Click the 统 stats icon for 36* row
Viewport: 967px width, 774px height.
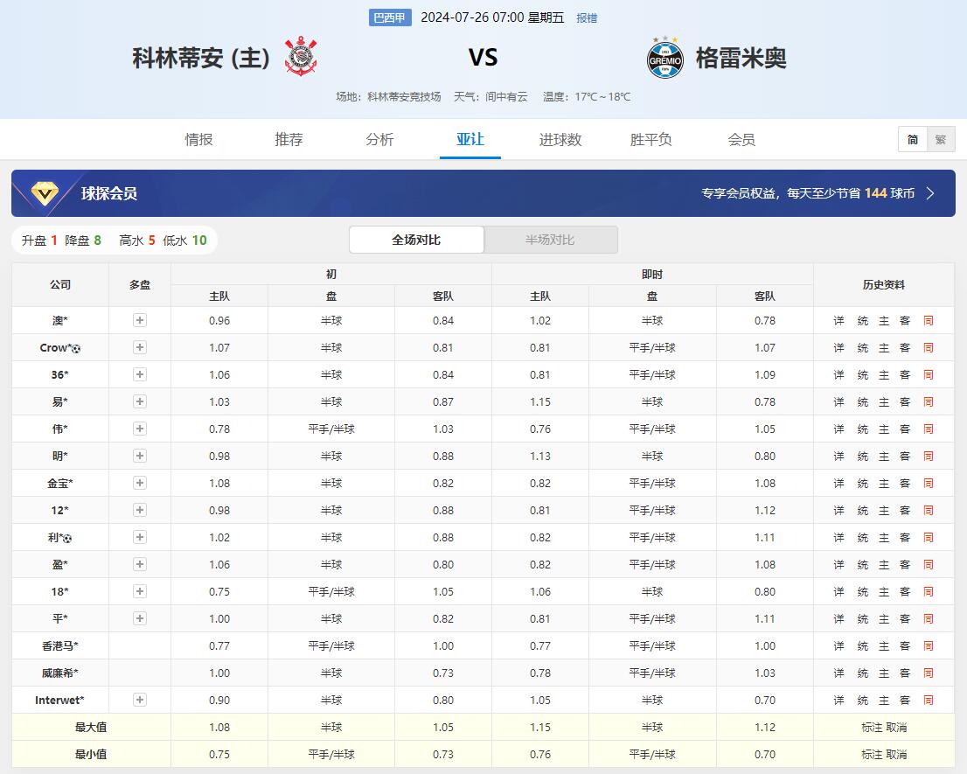(862, 375)
